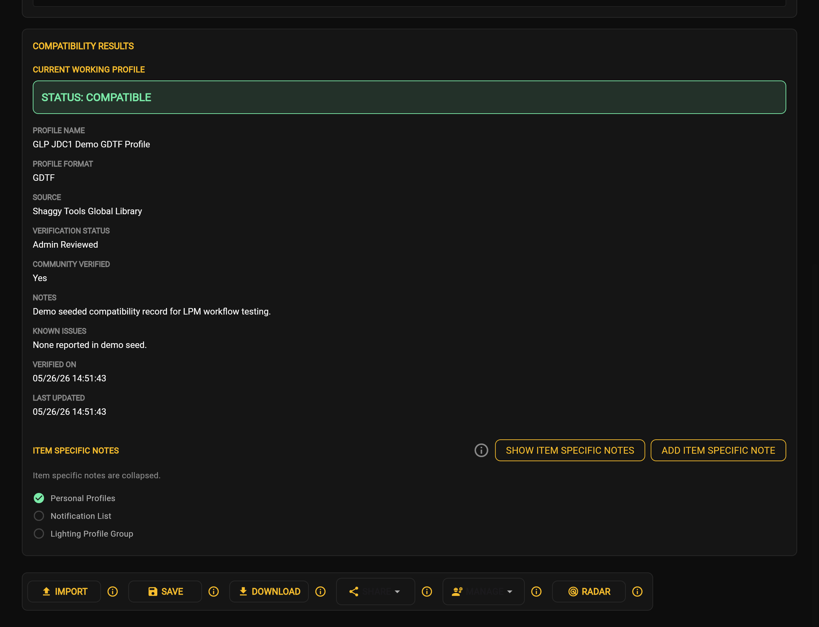Click the Last Updated timestamp value
The image size is (819, 627).
tap(69, 412)
